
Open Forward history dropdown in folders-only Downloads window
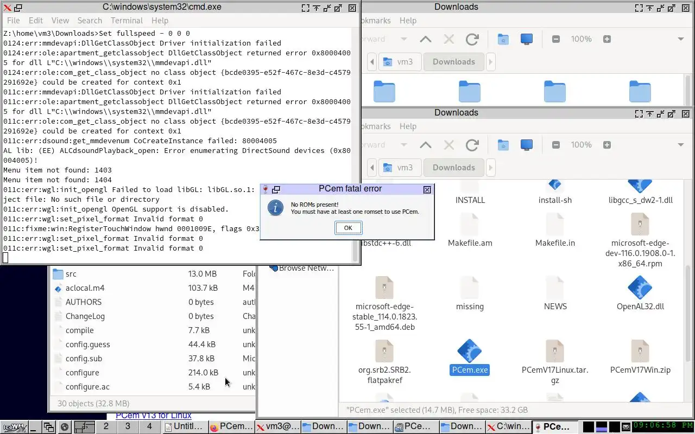403,39
